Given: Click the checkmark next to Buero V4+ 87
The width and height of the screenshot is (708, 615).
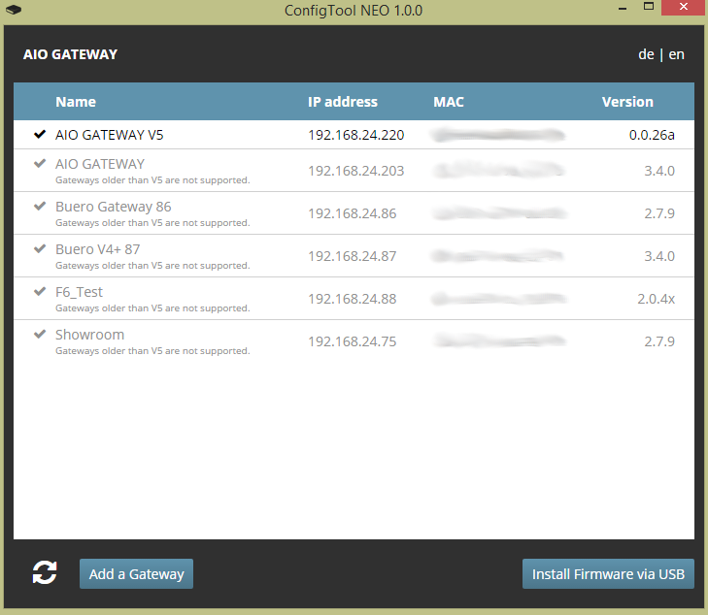Looking at the screenshot, I should click(x=40, y=249).
